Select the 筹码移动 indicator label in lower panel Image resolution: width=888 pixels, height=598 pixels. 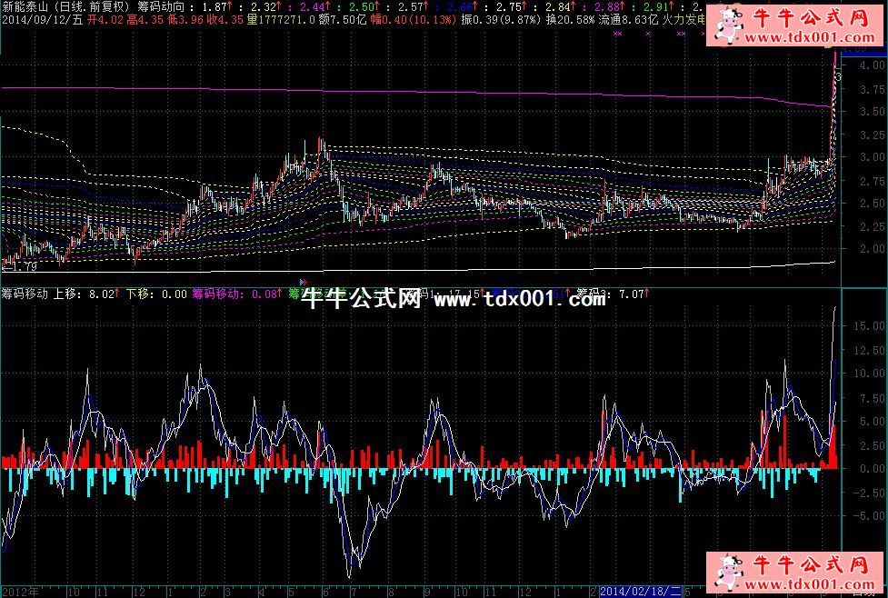tap(25, 294)
